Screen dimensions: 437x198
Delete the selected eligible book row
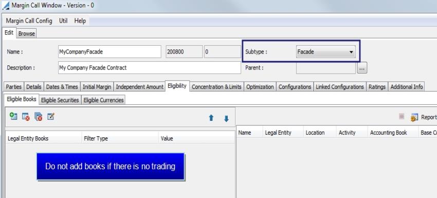(x=26, y=117)
